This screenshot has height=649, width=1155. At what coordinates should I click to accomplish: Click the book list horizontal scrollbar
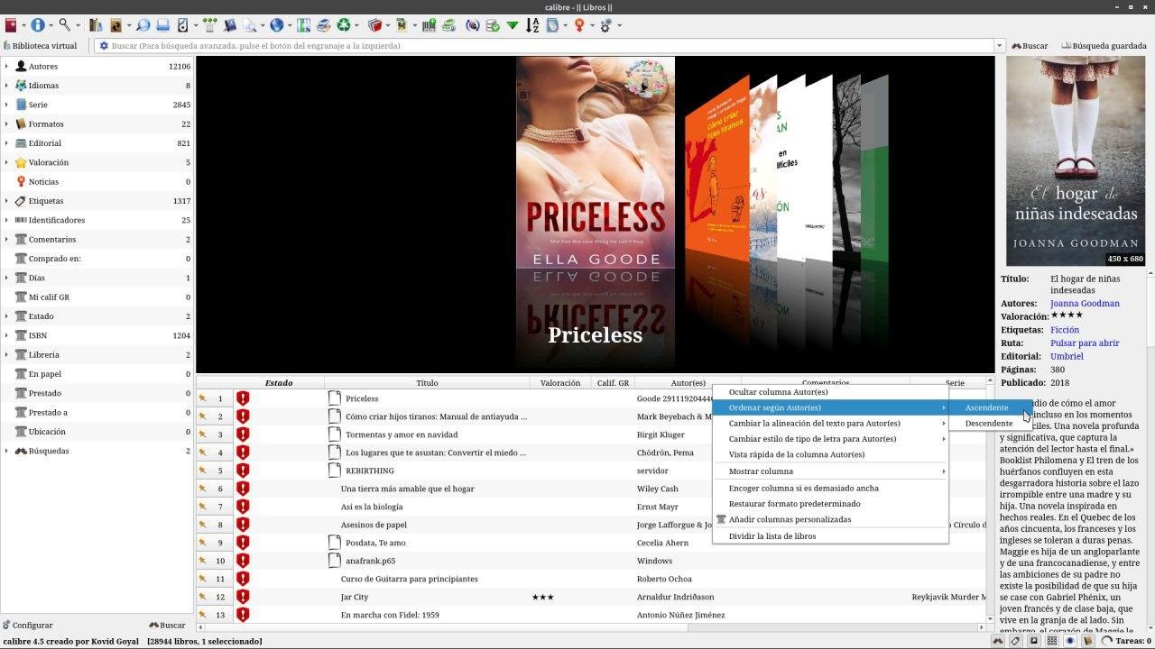point(591,626)
